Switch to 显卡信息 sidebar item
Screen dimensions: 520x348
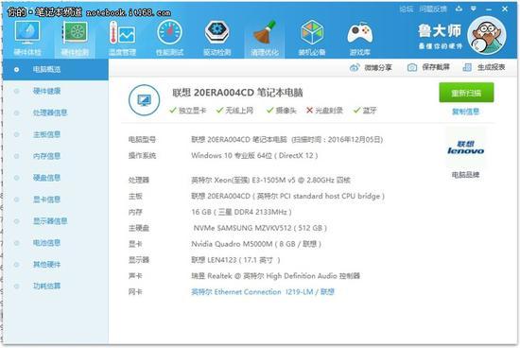[46, 200]
